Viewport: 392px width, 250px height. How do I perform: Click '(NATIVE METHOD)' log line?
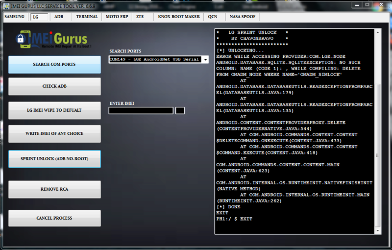[239, 189]
